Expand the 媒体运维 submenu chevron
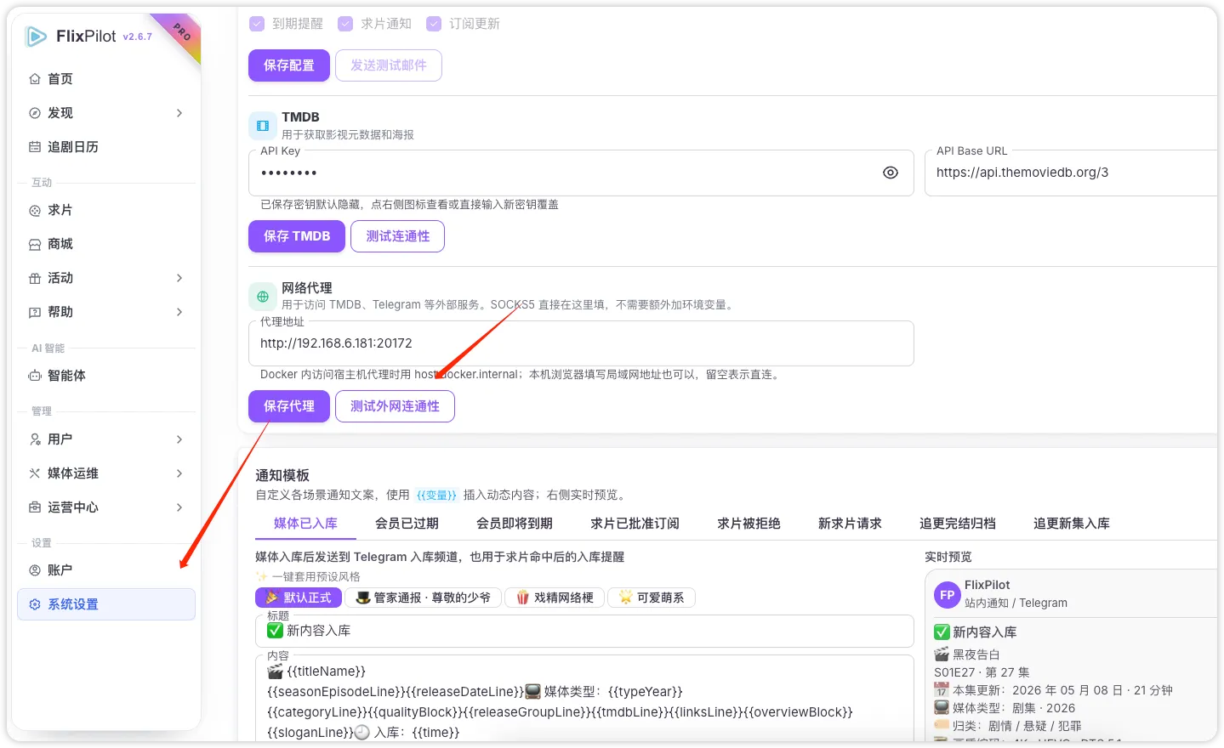The width and height of the screenshot is (1224, 748). [x=179, y=473]
